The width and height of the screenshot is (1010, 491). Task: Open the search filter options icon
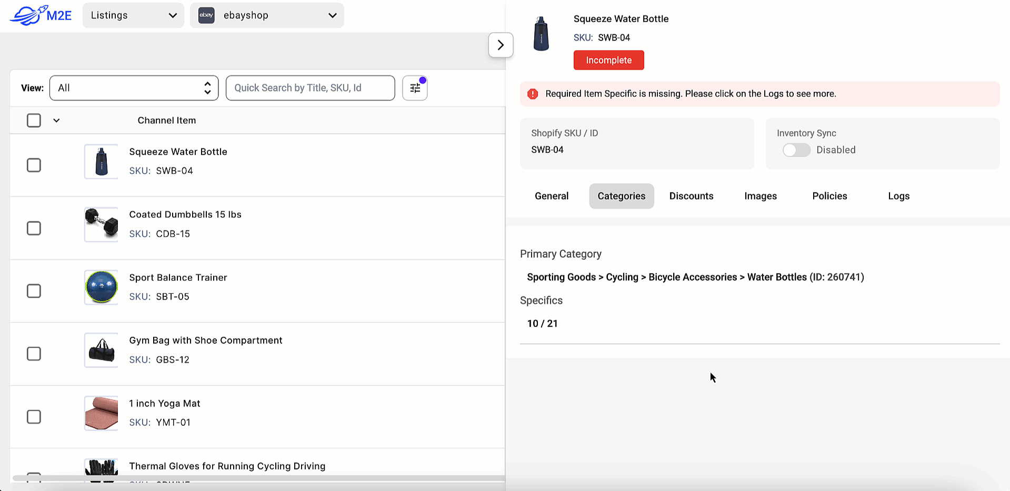click(x=414, y=87)
